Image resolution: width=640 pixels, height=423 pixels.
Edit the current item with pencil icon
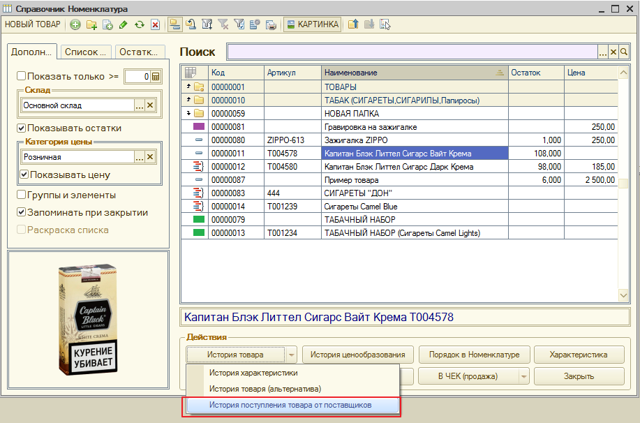click(x=124, y=25)
